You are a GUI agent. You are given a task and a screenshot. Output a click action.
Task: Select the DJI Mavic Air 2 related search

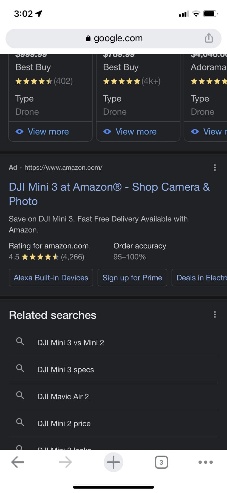[x=63, y=396]
